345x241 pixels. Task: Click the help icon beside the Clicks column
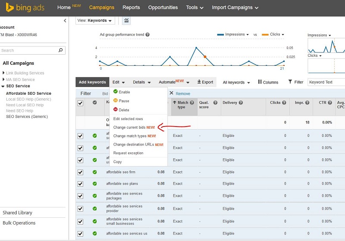pos(284,102)
